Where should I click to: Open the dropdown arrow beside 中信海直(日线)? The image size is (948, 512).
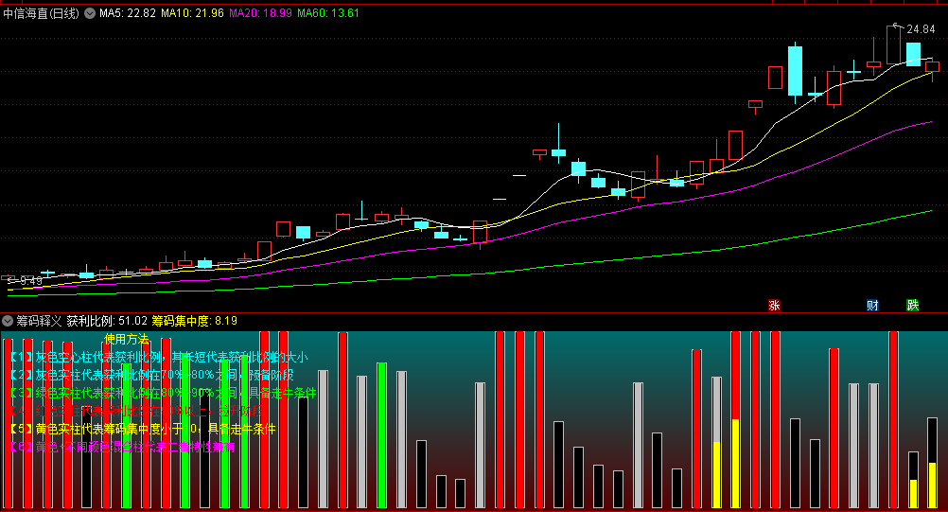point(90,13)
